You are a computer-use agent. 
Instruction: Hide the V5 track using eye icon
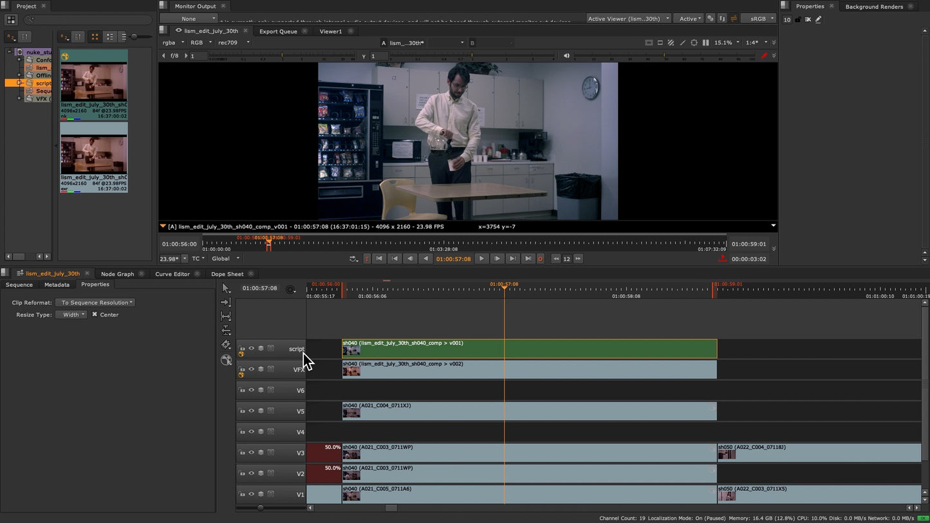[x=252, y=411]
